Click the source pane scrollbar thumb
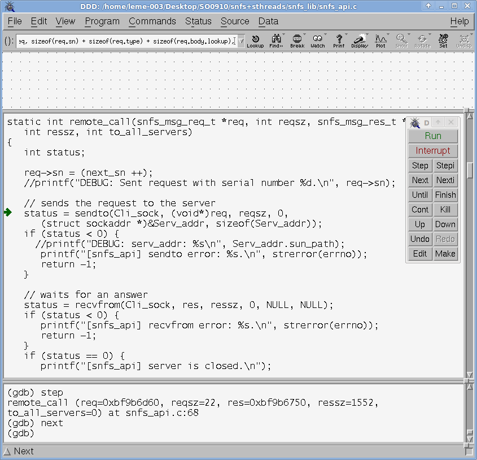This screenshot has height=460, width=477. click(x=470, y=171)
